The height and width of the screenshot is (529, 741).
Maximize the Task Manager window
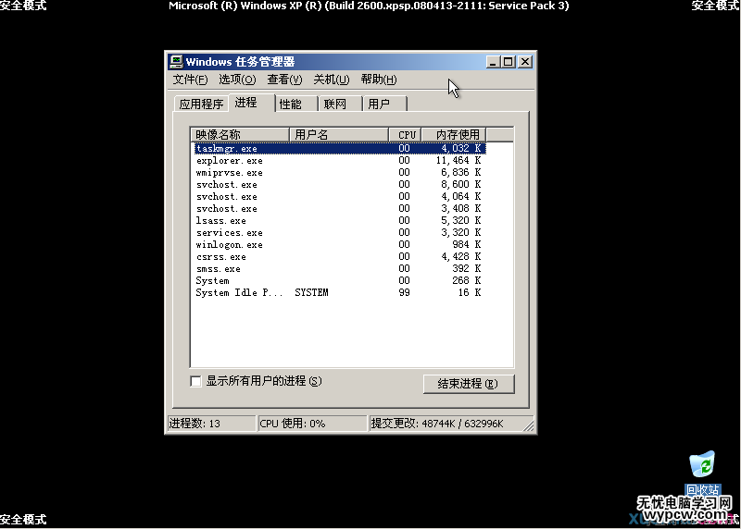[508, 62]
